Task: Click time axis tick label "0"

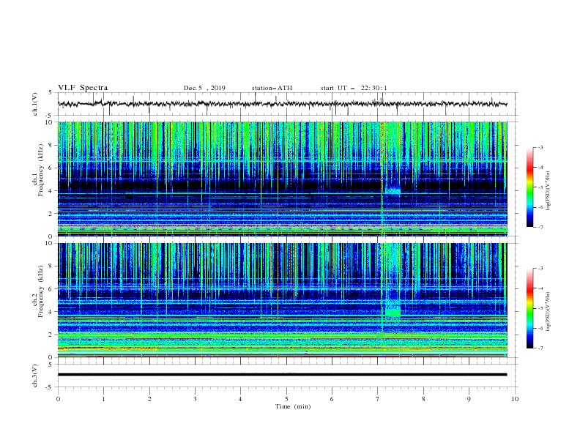Action: (x=58, y=399)
